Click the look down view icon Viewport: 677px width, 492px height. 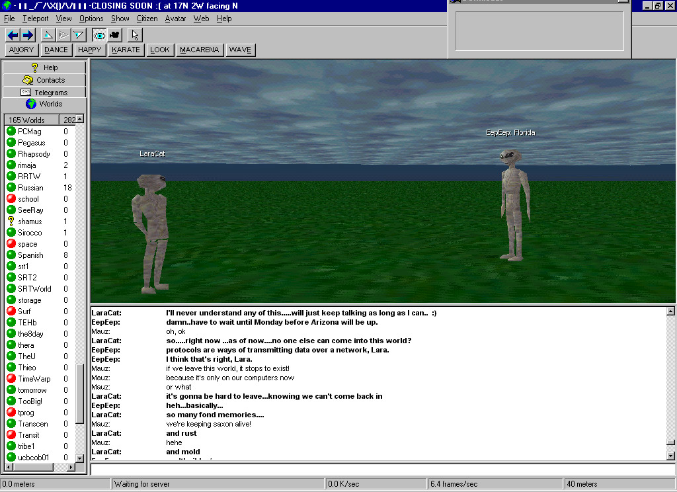tap(79, 35)
